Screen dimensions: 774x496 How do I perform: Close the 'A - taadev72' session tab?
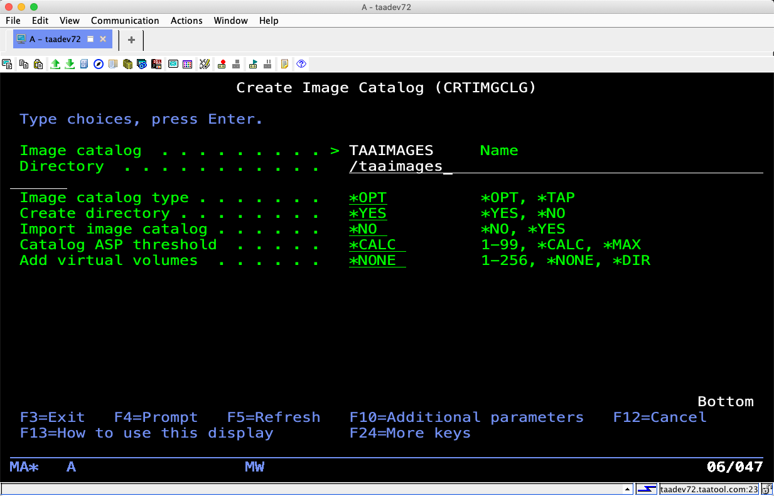(103, 39)
